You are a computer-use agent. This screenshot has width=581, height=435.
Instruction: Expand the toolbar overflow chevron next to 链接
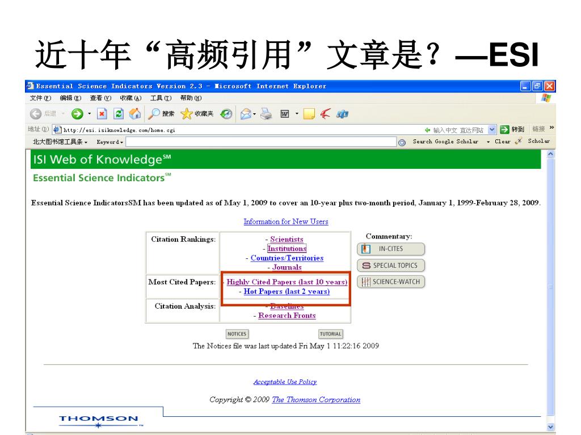(551, 127)
